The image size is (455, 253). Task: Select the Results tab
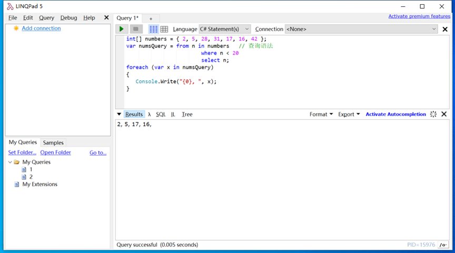(x=134, y=114)
